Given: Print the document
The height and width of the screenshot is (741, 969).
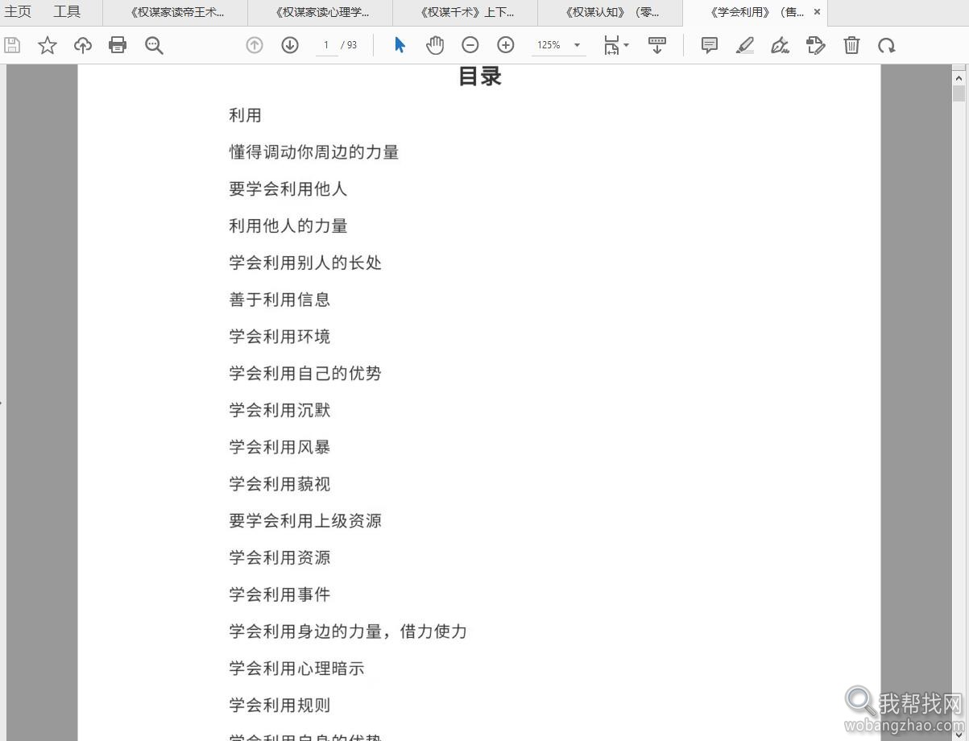Looking at the screenshot, I should [118, 45].
